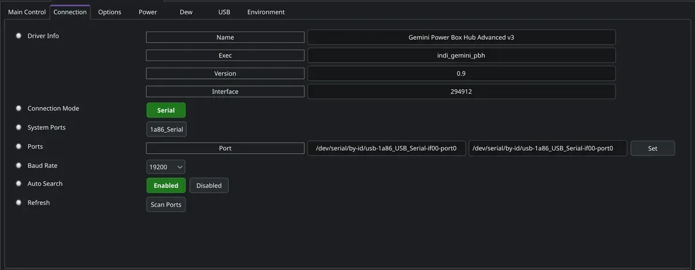This screenshot has height=270, width=695.
Task: Click the Set button for the port
Action: tap(653, 149)
